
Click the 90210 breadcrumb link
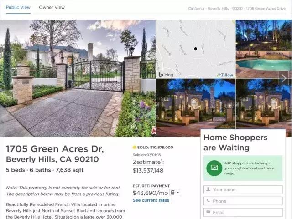coord(237,9)
